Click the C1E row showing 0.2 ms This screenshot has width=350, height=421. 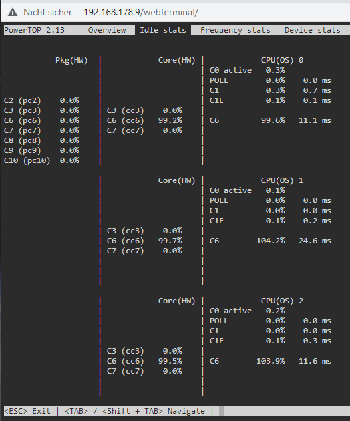[x=271, y=221]
